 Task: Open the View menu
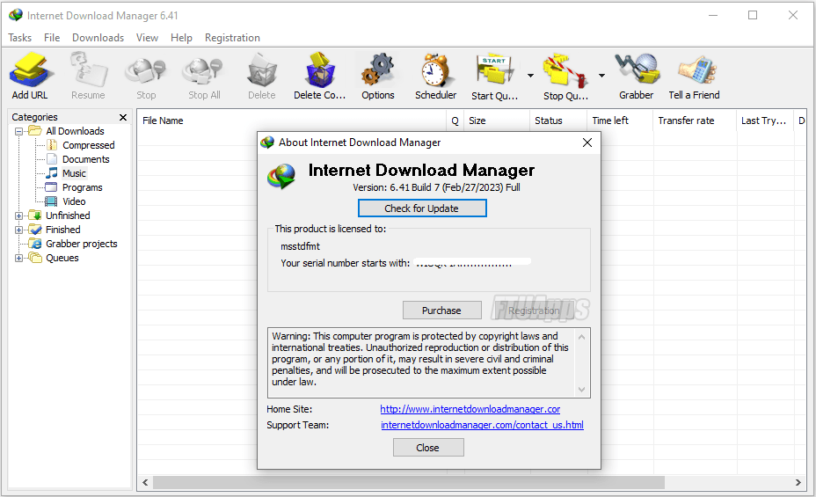tap(147, 38)
